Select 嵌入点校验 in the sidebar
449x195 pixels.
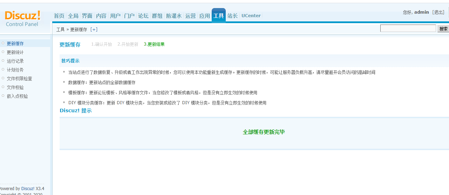pyautogui.click(x=18, y=96)
